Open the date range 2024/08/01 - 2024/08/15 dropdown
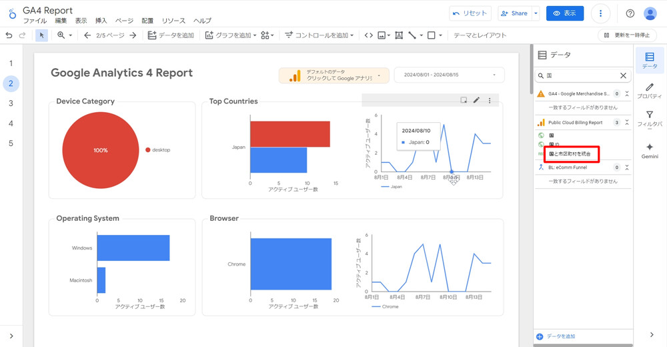 (449, 75)
